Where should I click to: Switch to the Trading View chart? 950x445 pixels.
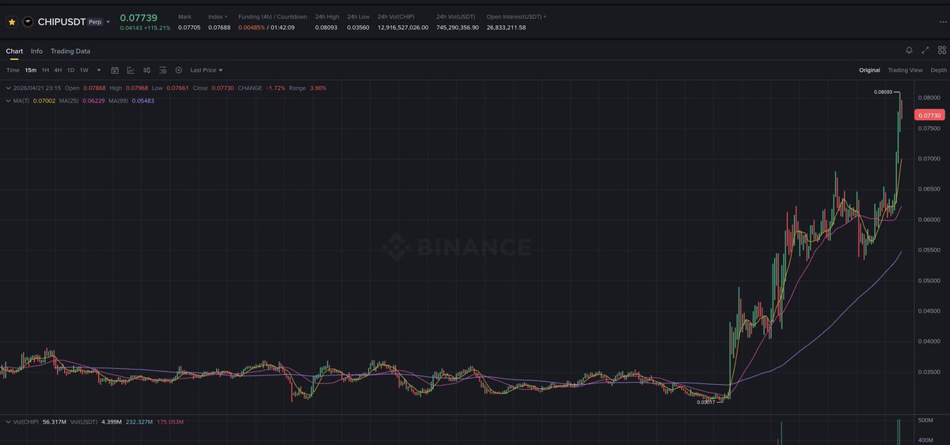pos(905,70)
